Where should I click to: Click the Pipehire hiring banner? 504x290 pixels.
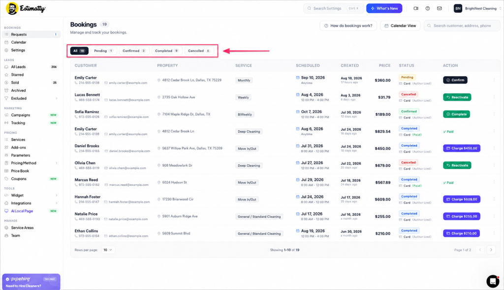pos(31,282)
